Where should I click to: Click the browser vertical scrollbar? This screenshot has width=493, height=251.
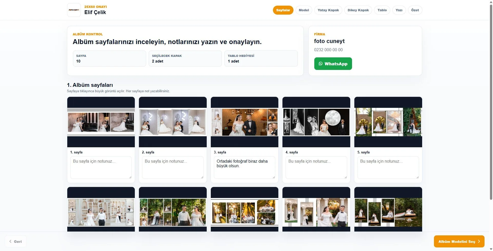pos(491,102)
